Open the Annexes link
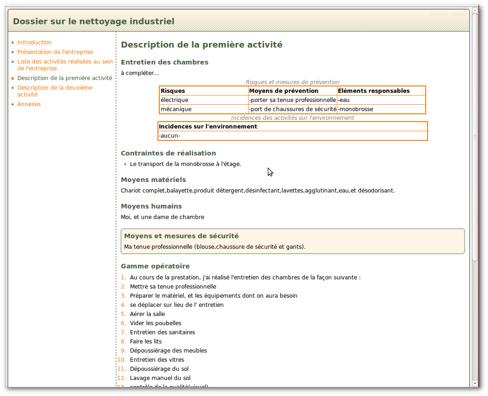The height and width of the screenshot is (396, 488). pos(29,104)
